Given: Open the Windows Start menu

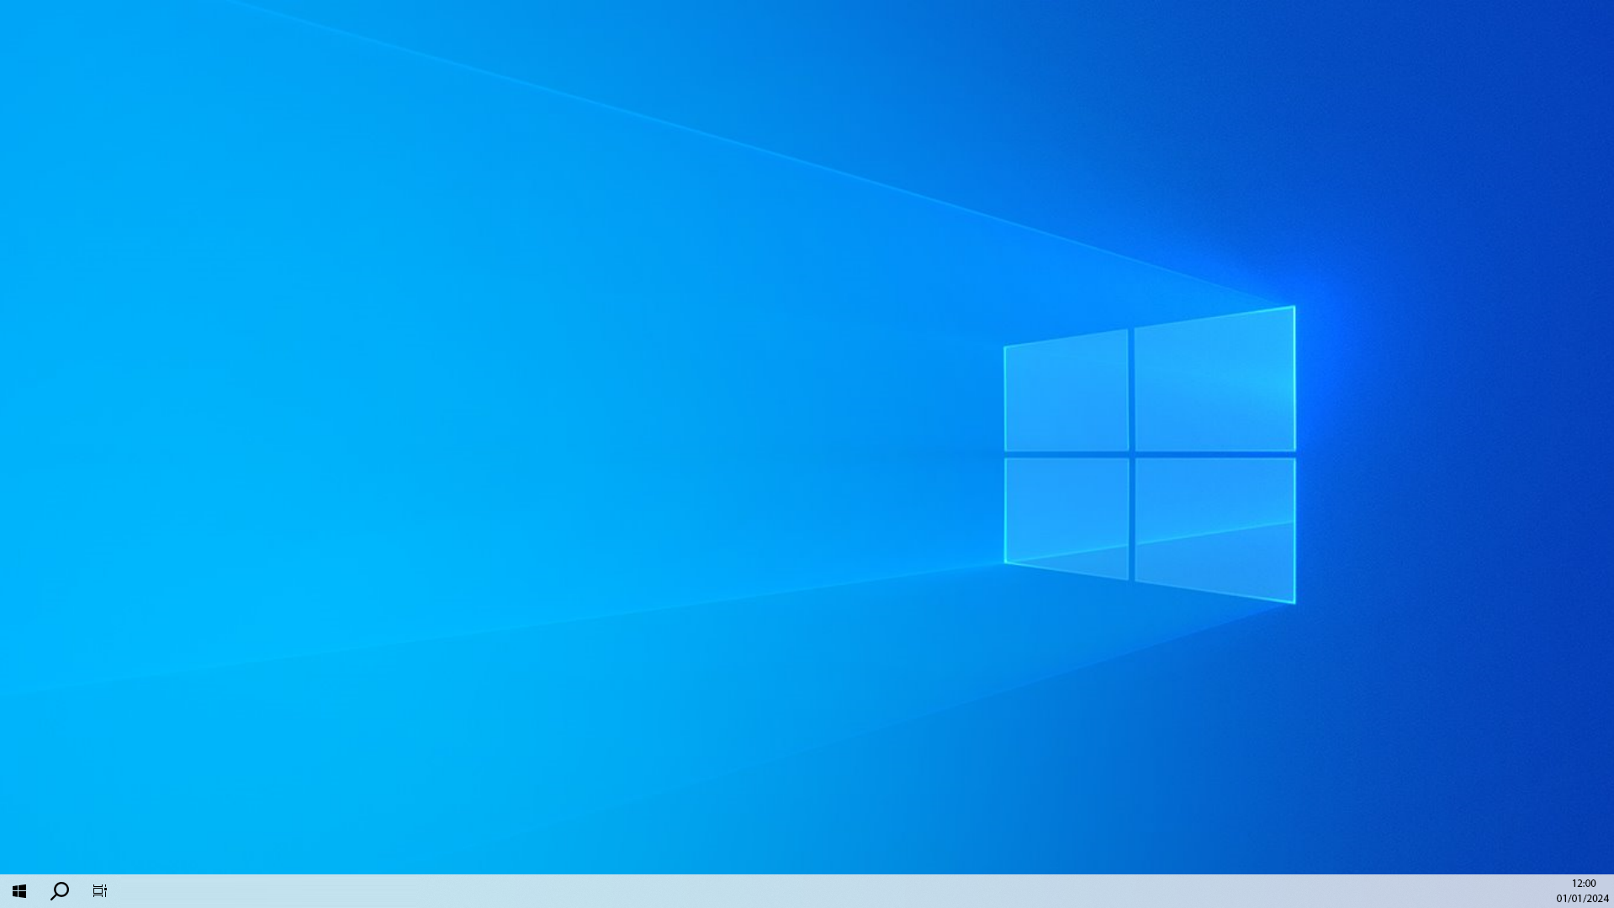Looking at the screenshot, I should [x=19, y=891].
